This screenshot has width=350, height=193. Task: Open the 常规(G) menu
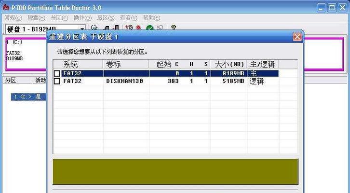point(13,18)
